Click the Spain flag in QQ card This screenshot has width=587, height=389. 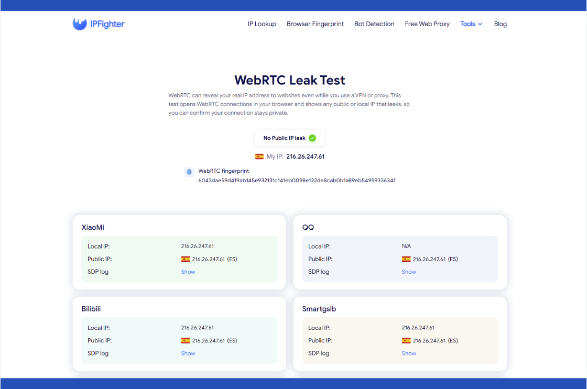pos(406,259)
